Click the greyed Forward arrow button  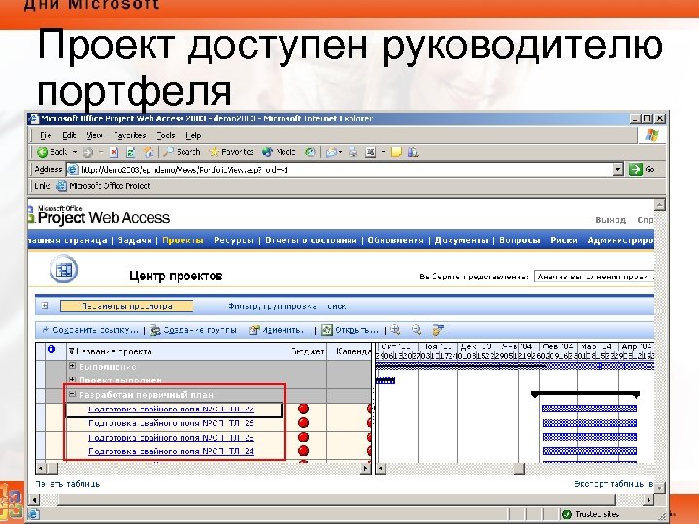coord(87,152)
